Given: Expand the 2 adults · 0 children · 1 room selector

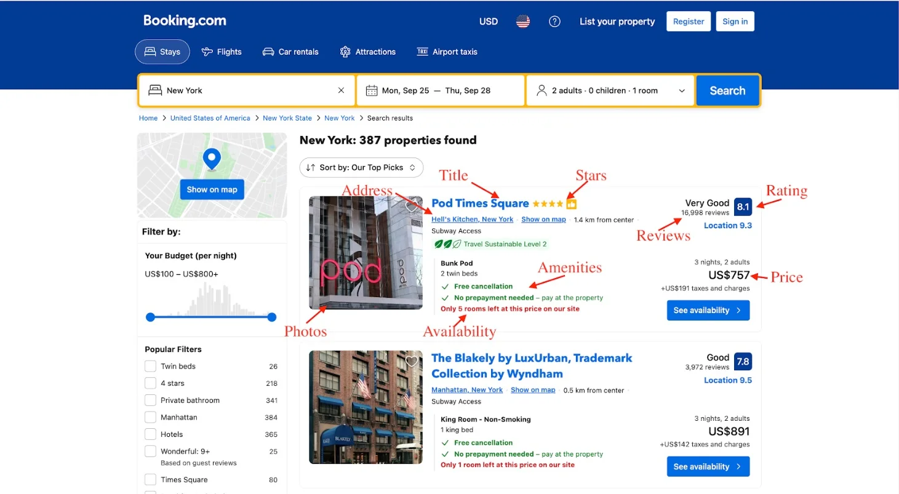Looking at the screenshot, I should (x=610, y=90).
